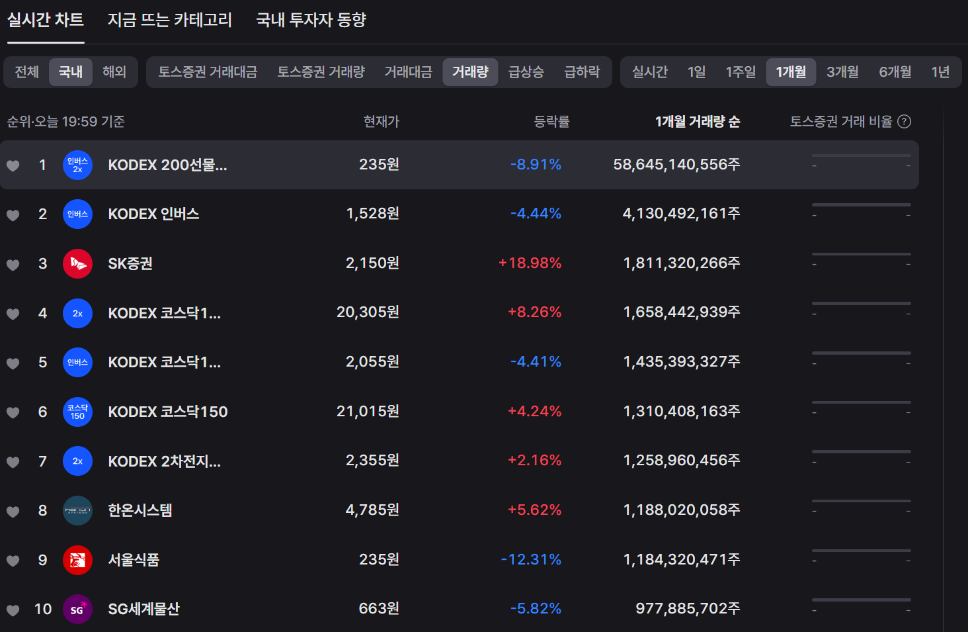968x632 pixels.
Task: Sort by 토스증권 거래량
Action: (321, 71)
